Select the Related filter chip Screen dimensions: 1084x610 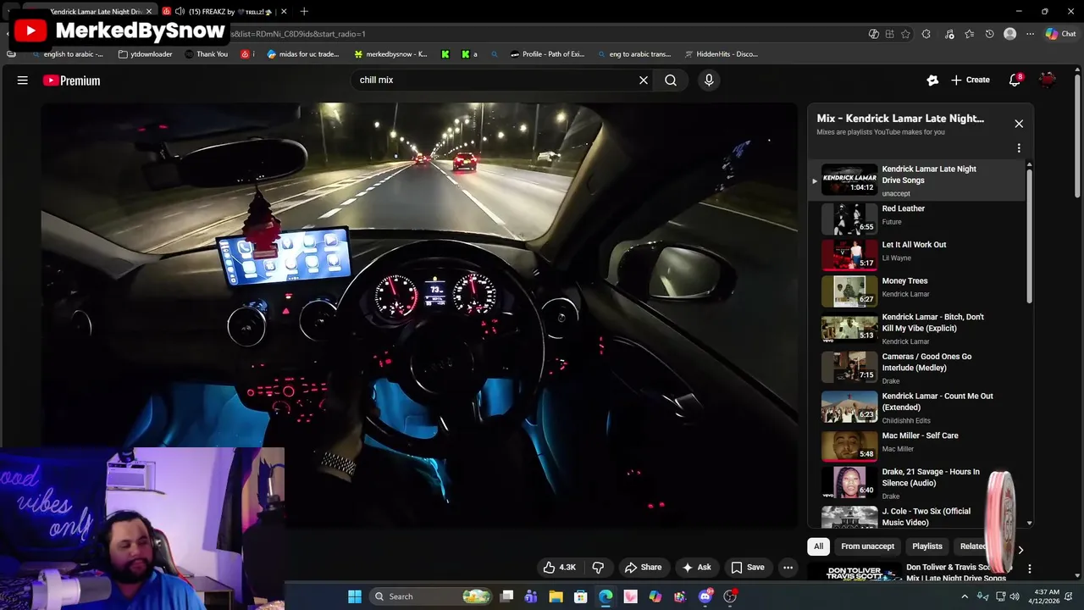tap(974, 546)
